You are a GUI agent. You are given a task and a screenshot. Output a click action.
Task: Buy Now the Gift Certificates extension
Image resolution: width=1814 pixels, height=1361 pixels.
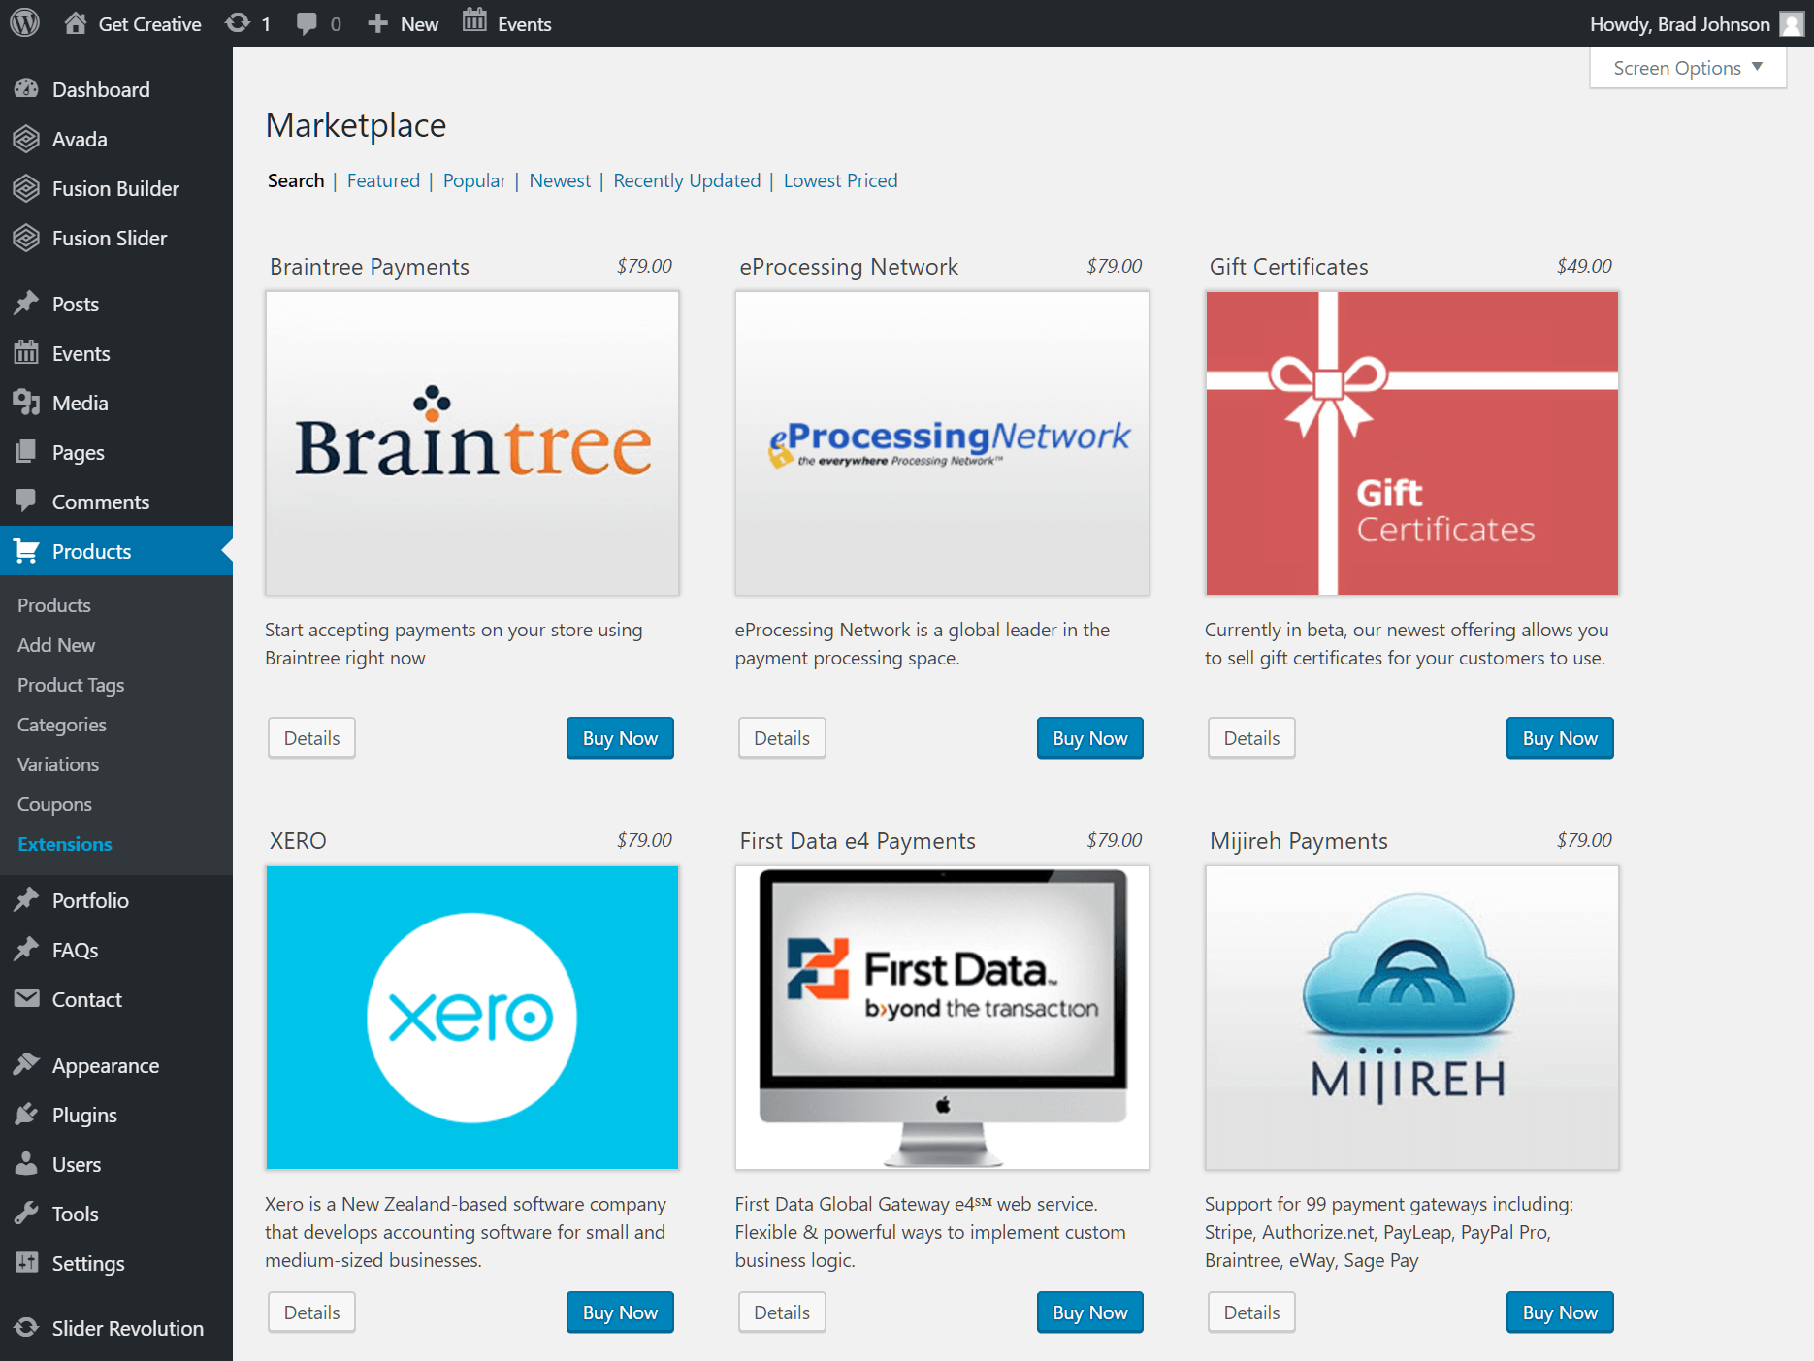click(1560, 738)
